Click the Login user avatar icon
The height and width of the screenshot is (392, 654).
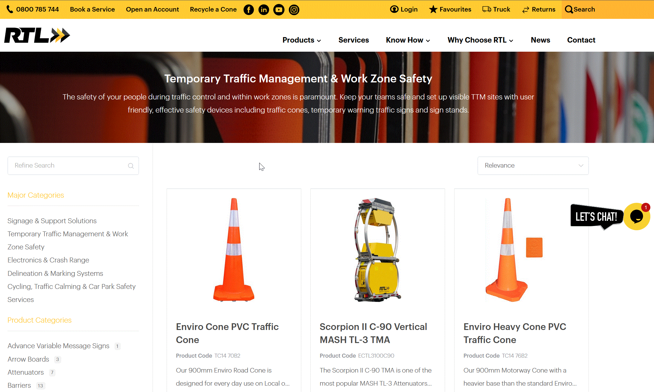(394, 9)
